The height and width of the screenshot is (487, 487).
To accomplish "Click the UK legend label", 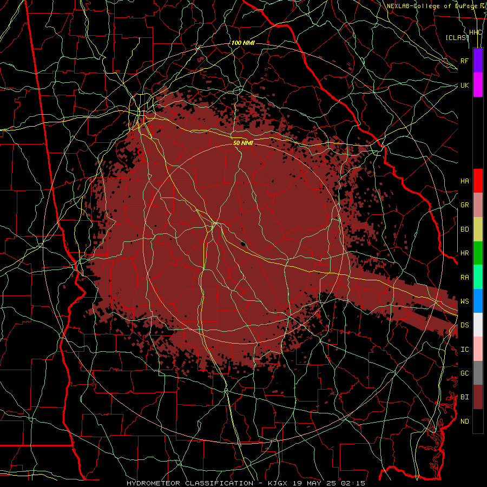I will [464, 85].
